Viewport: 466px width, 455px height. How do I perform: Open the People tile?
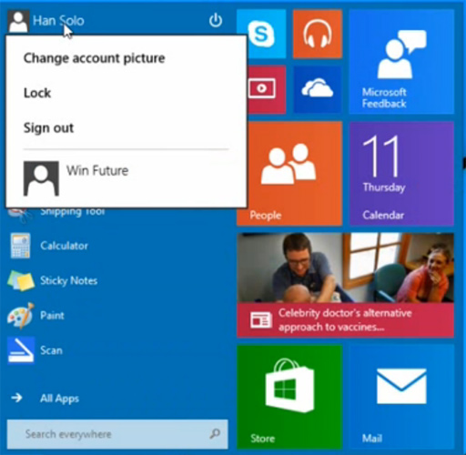click(295, 174)
